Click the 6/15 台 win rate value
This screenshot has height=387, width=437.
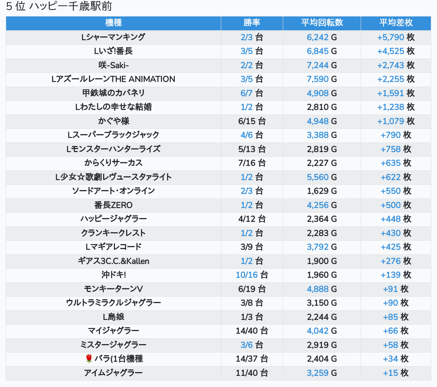(252, 121)
